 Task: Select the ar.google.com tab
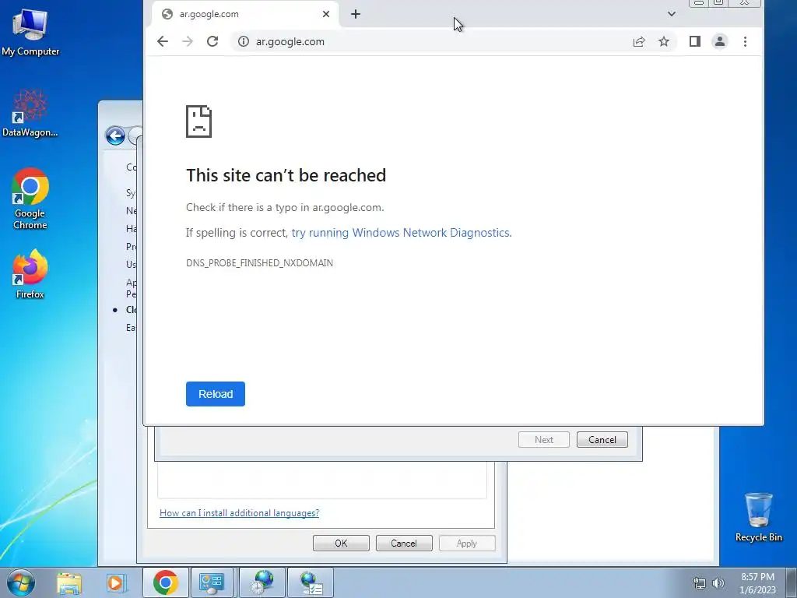tap(246, 14)
